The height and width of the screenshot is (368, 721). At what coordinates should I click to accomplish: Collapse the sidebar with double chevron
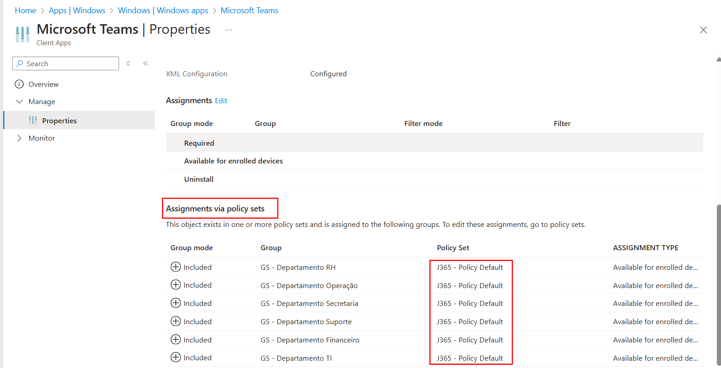[146, 63]
